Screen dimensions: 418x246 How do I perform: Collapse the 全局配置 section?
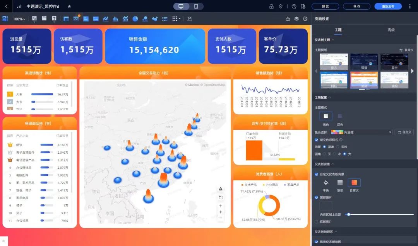(330, 97)
